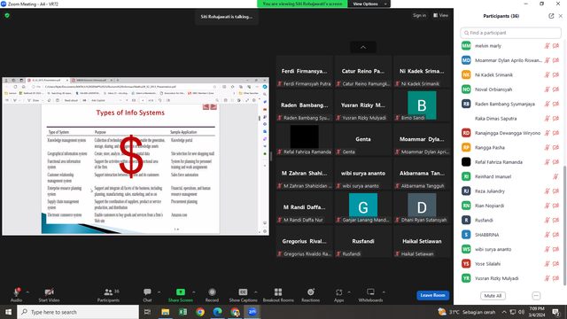Open Task View on the taskbar
This screenshot has height=319, width=567.
coord(147,312)
